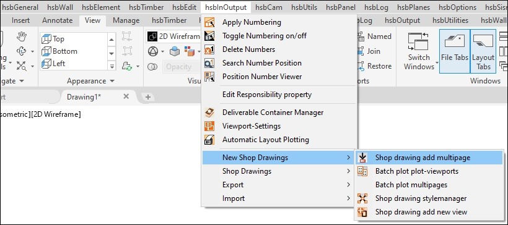
Task: Switch to the Manage ribbon tab
Action: 126,20
